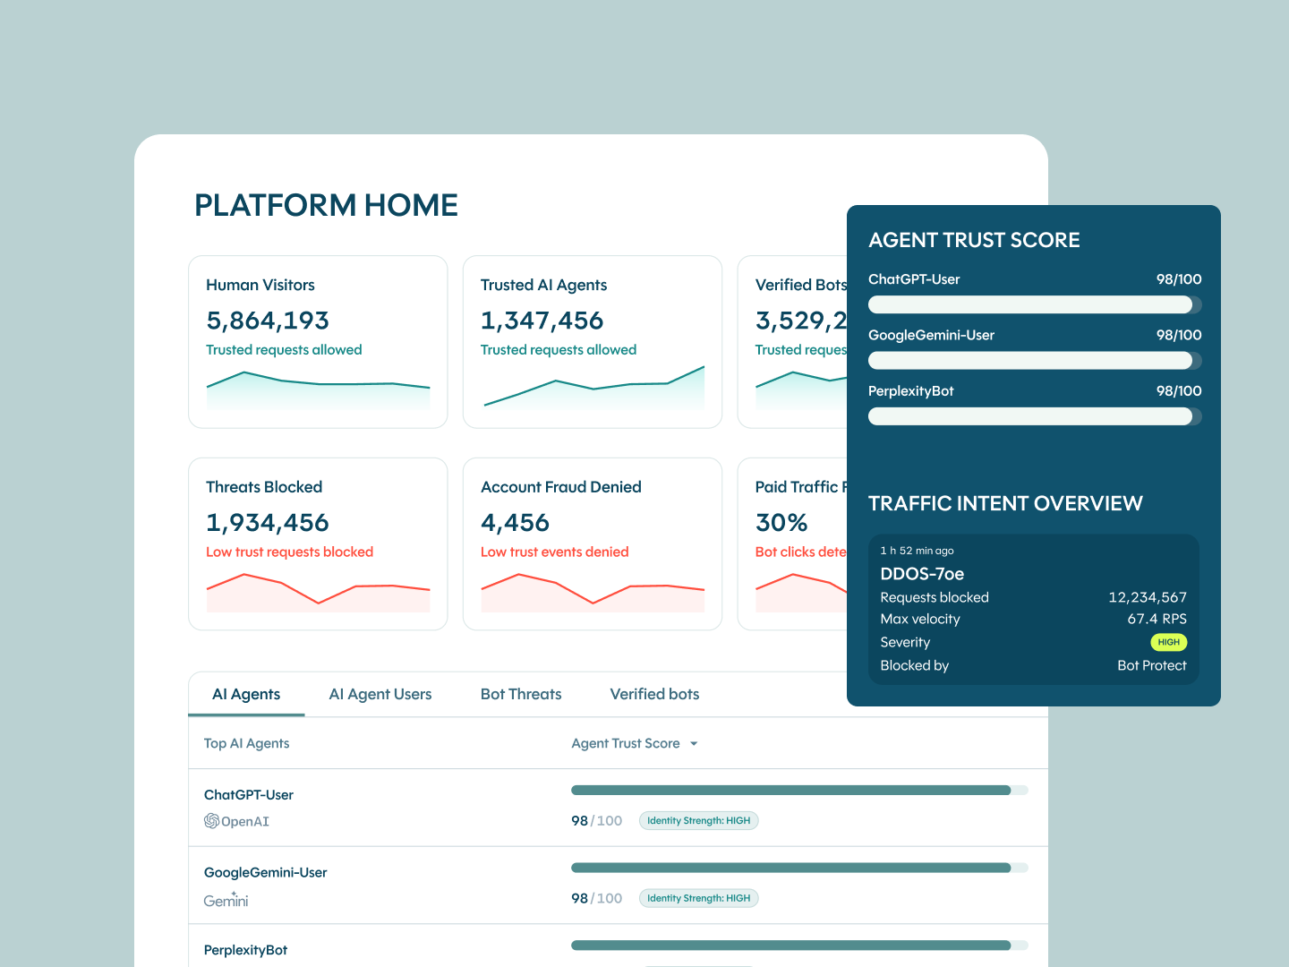Click the AGENT TRUST SCORE heading
Image resolution: width=1289 pixels, height=967 pixels.
pos(974,240)
